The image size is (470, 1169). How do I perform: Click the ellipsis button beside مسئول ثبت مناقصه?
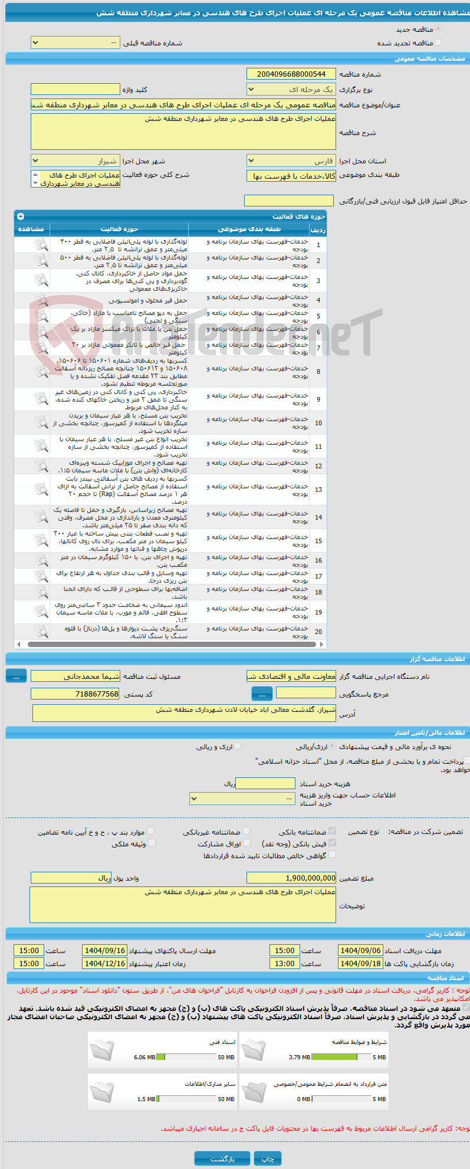click(16, 677)
